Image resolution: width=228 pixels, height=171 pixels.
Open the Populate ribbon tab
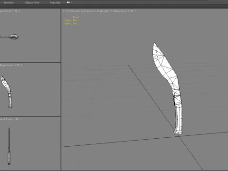[x=55, y=2]
